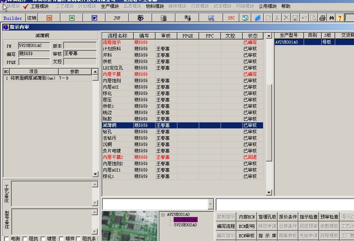The height and width of the screenshot is (241, 354).
Task: Click up arrow of process list scrollbar
Action: tap(269, 36)
